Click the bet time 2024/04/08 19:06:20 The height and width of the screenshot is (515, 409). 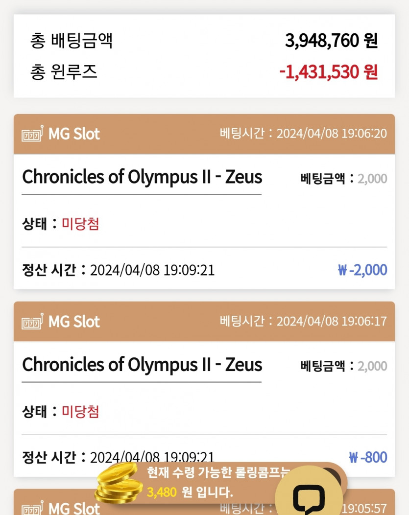click(x=331, y=134)
